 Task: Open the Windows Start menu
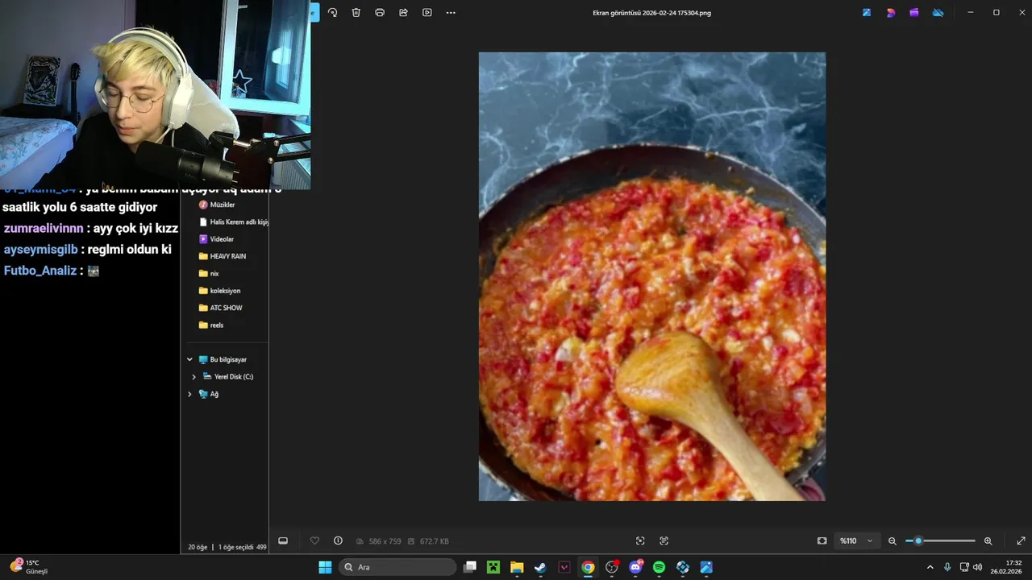(325, 567)
